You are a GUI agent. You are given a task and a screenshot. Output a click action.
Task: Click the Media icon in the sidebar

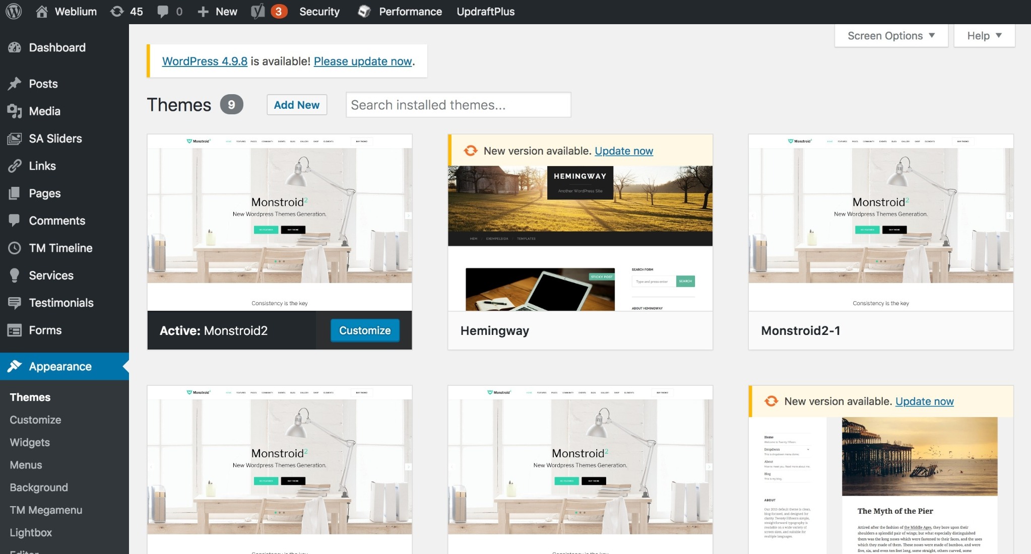click(15, 111)
